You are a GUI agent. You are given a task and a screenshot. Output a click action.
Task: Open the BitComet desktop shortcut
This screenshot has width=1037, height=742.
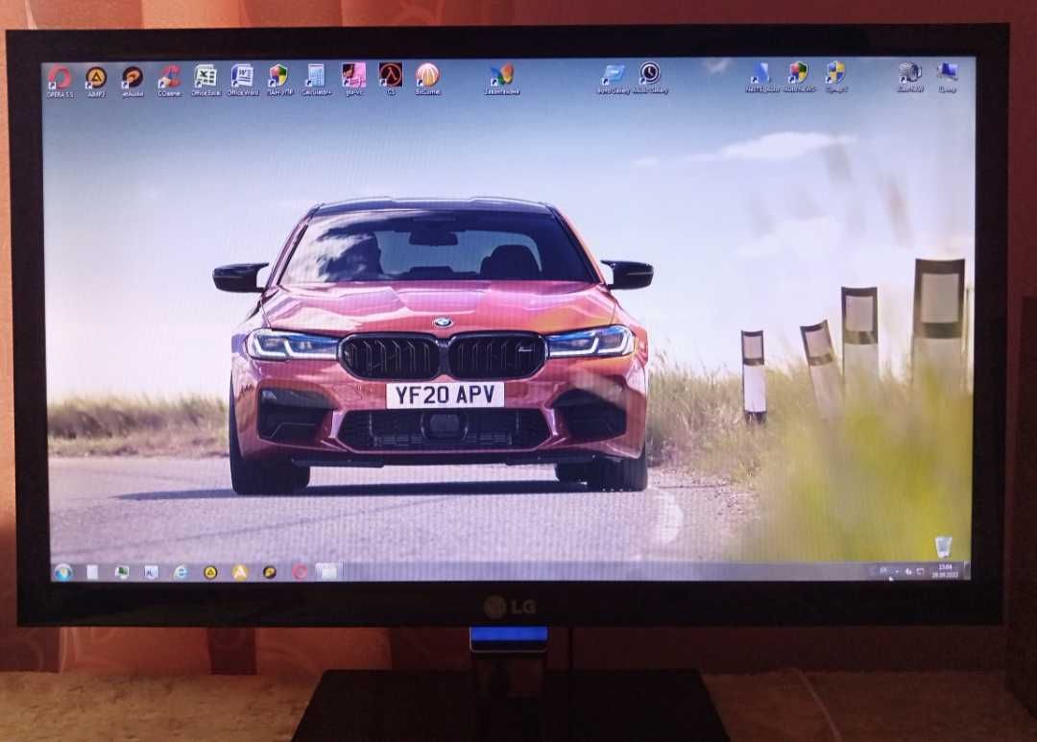[x=427, y=80]
